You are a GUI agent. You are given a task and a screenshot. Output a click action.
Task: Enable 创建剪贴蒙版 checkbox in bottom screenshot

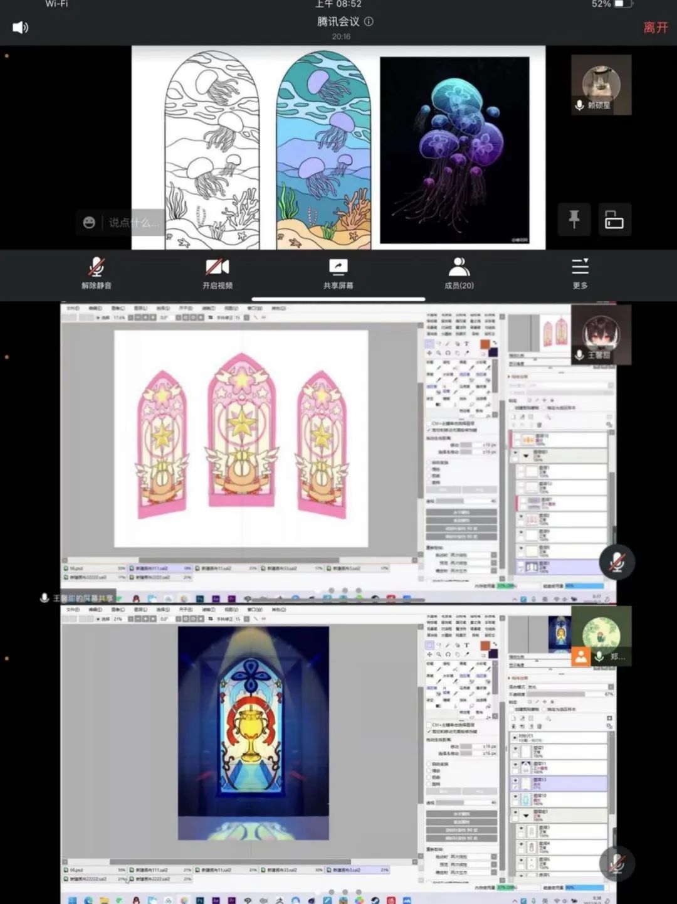coord(512,710)
